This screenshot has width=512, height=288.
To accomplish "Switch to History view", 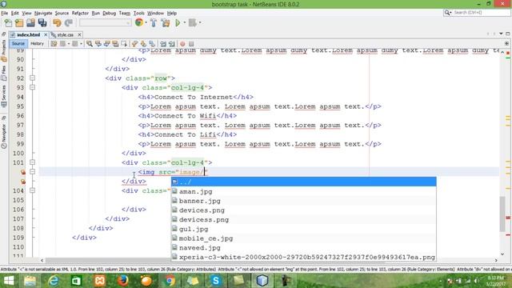I will coord(37,44).
